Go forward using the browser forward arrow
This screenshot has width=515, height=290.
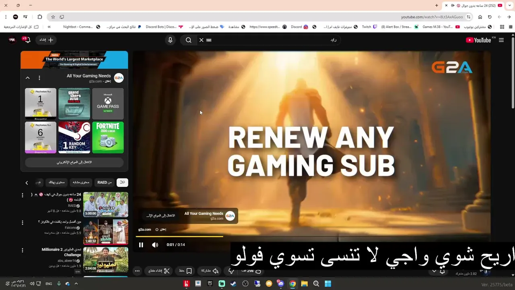499,17
